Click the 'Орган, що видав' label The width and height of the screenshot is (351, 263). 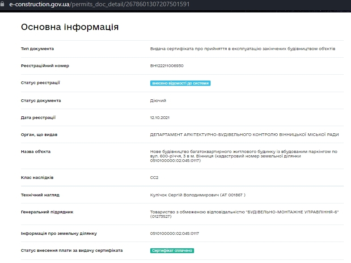click(x=39, y=135)
